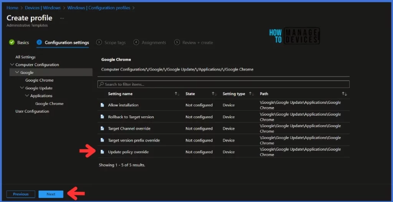Click the Showing 1 - 5 of 5 results text
The width and height of the screenshot is (393, 202).
(x=122, y=165)
